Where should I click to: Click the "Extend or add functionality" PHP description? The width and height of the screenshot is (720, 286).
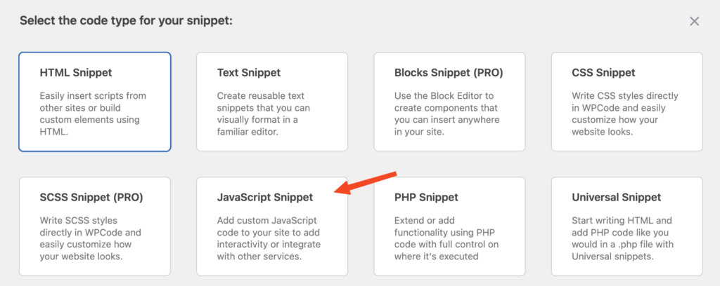pyautogui.click(x=446, y=238)
